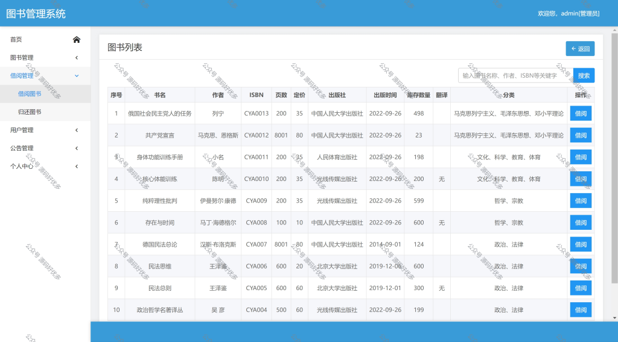This screenshot has width=618, height=342.
Task: Go to 归还图书 submenu item
Action: pos(45,112)
